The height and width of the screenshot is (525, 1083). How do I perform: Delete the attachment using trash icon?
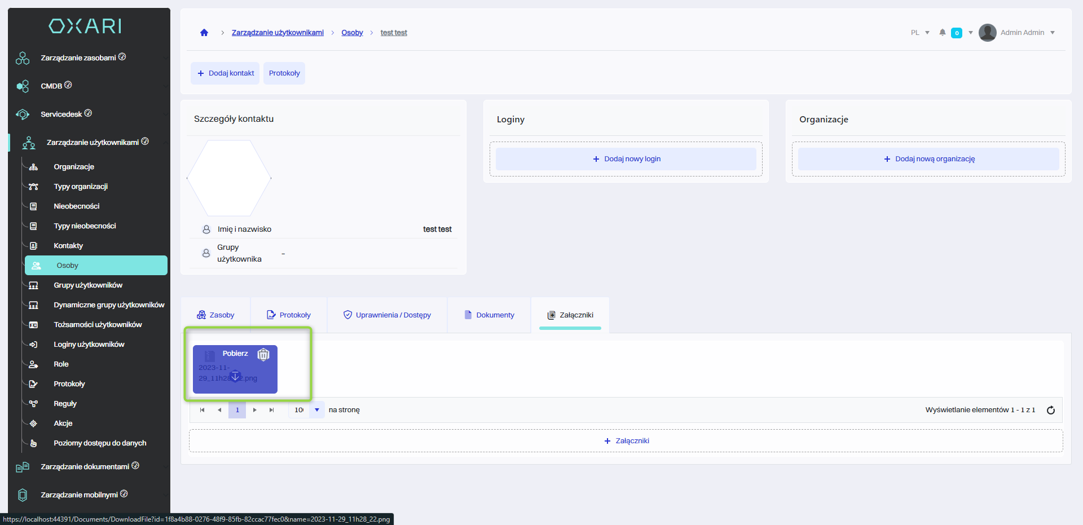[x=263, y=354]
